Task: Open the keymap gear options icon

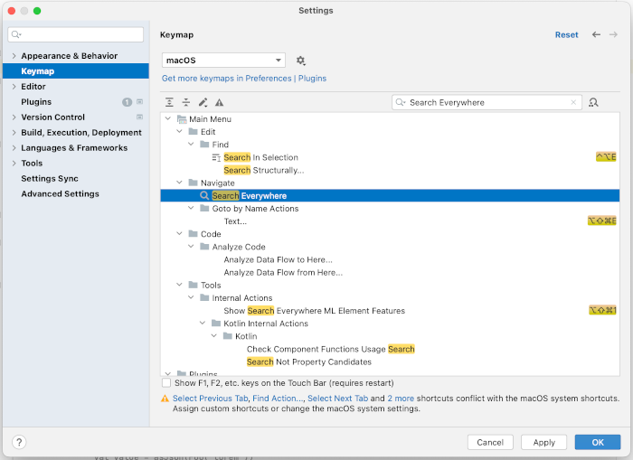Action: click(300, 61)
